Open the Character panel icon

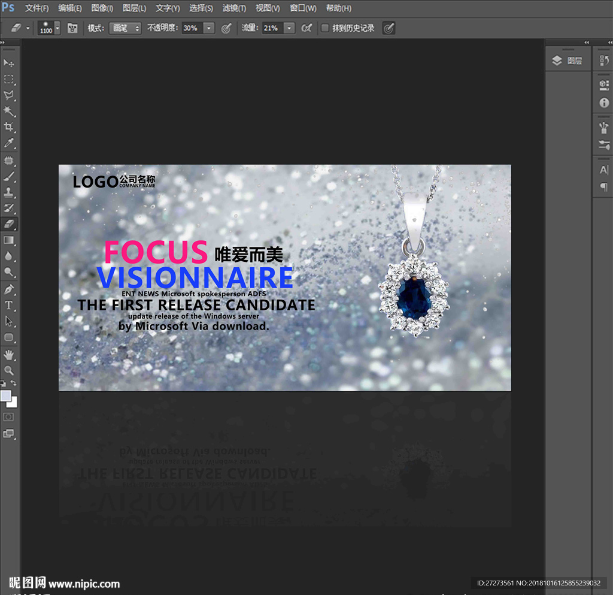pos(604,170)
